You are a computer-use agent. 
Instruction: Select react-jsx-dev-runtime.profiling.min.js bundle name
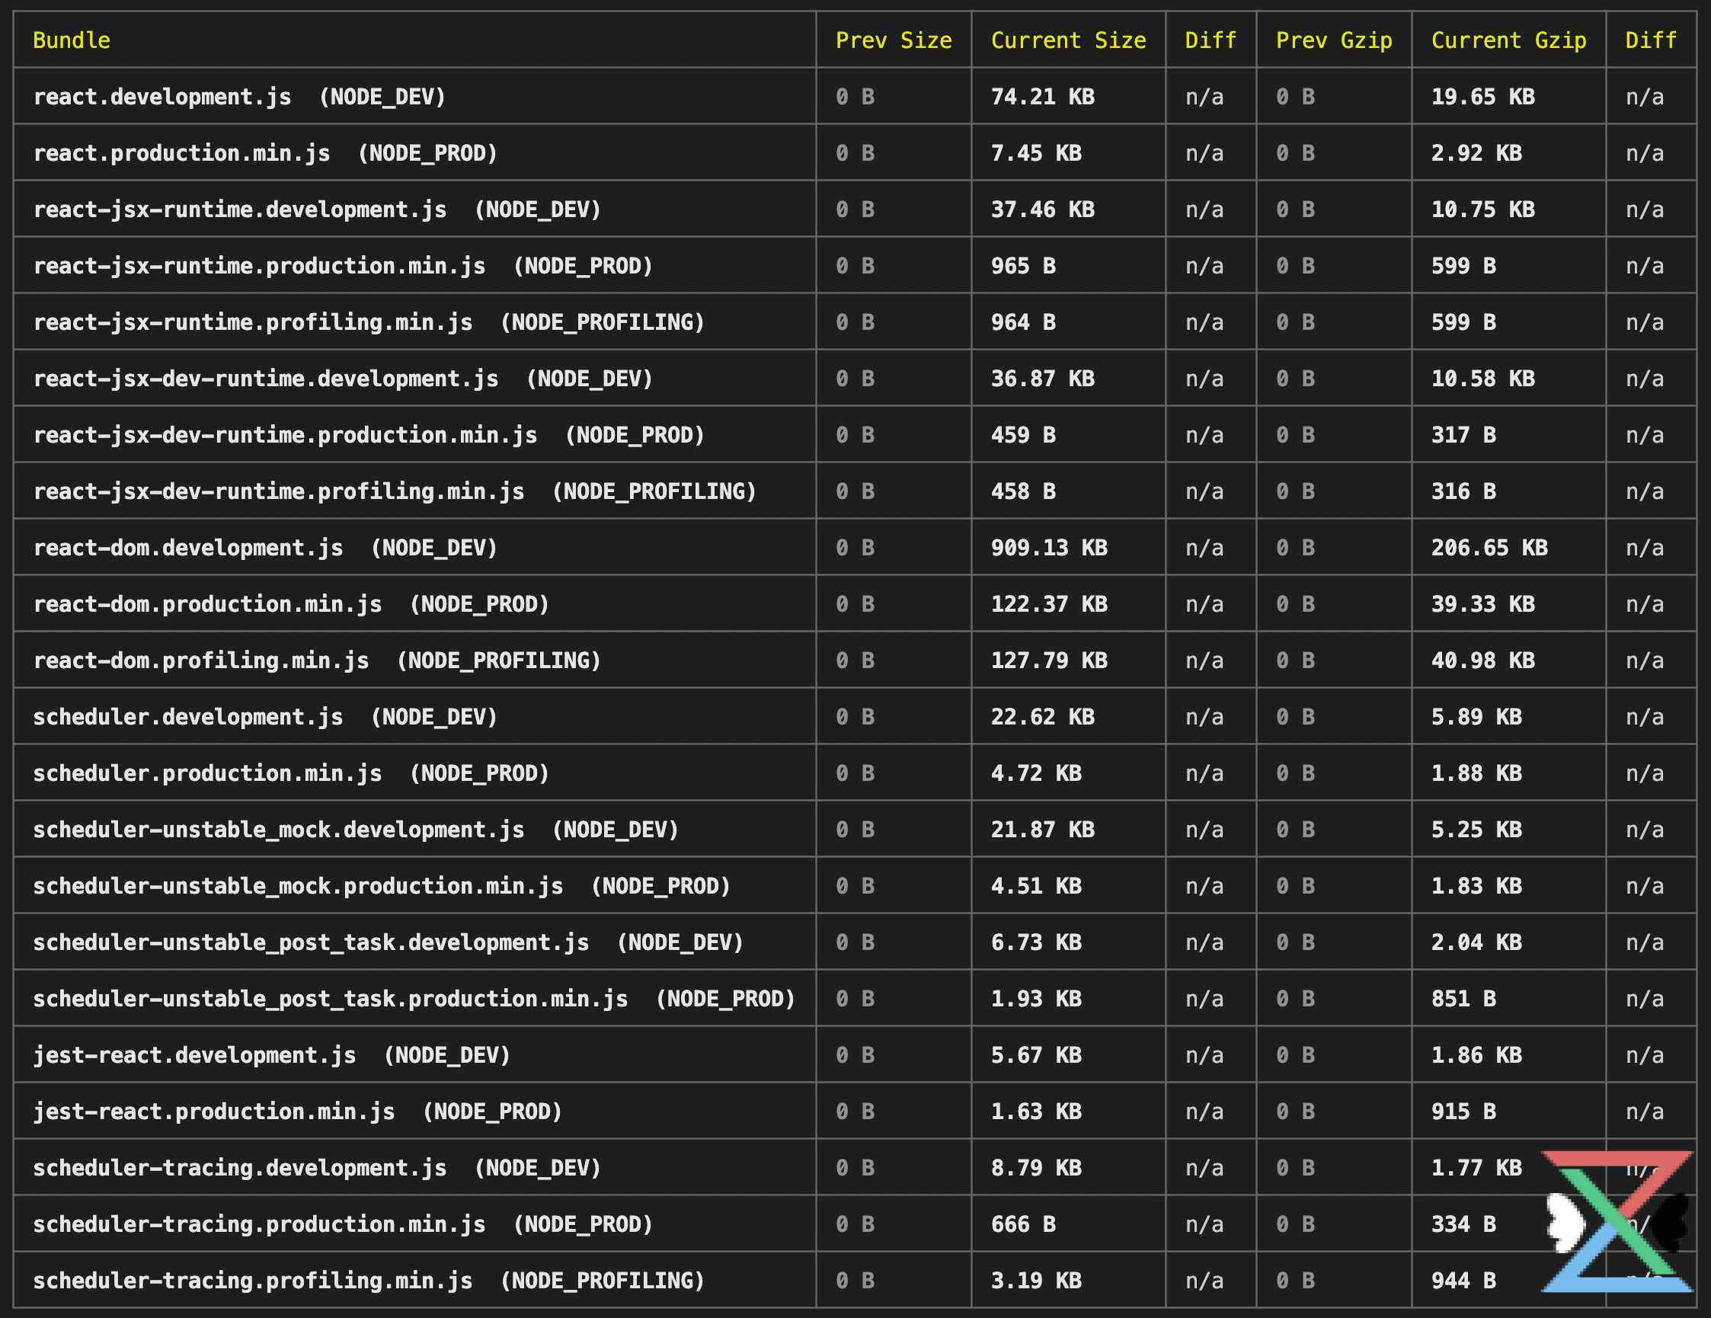pos(279,491)
